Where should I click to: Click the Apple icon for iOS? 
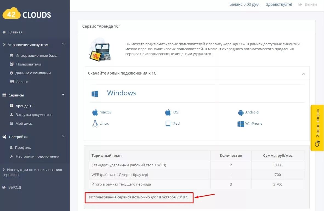tap(168, 112)
